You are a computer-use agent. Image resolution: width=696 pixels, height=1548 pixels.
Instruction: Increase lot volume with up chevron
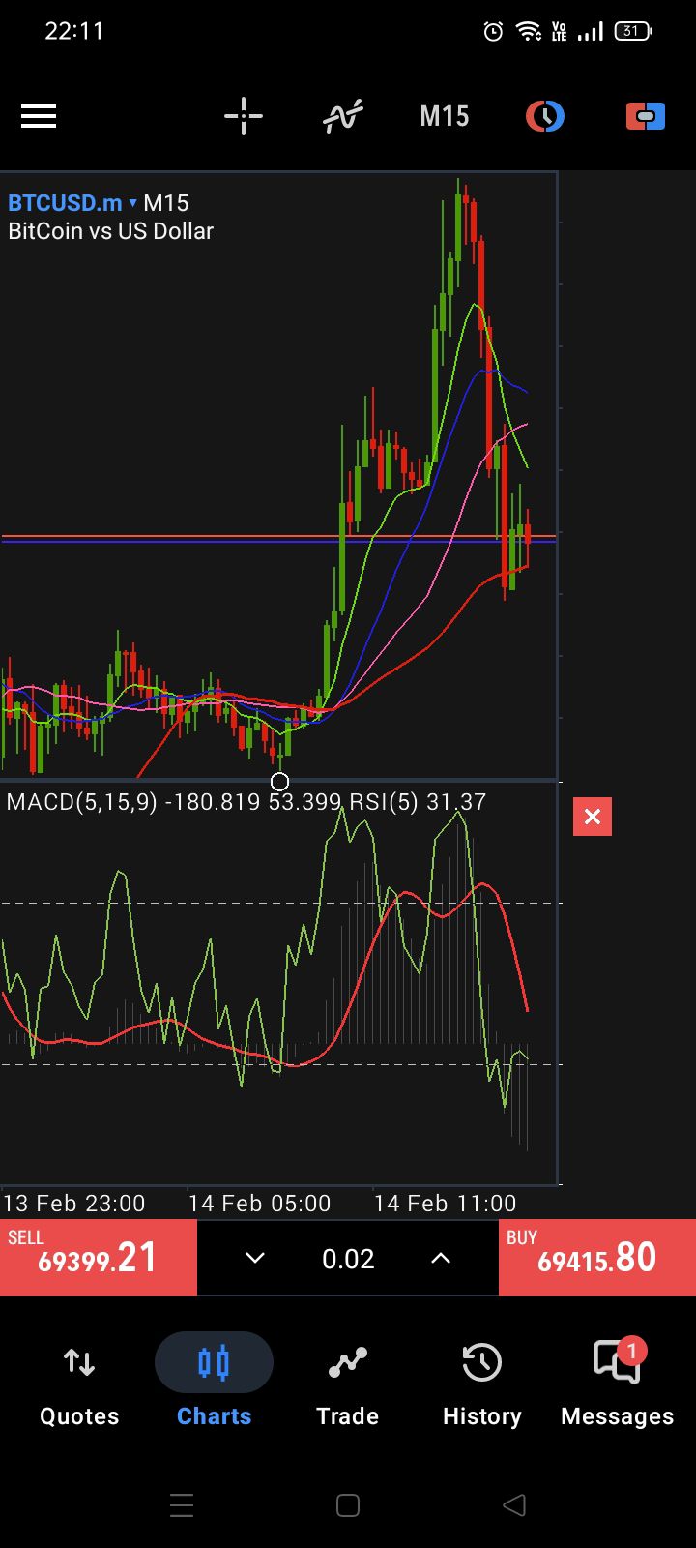point(441,1258)
